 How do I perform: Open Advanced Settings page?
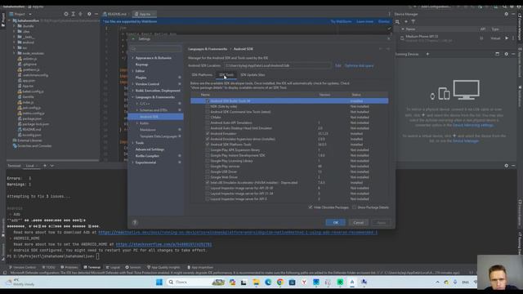coord(150,149)
